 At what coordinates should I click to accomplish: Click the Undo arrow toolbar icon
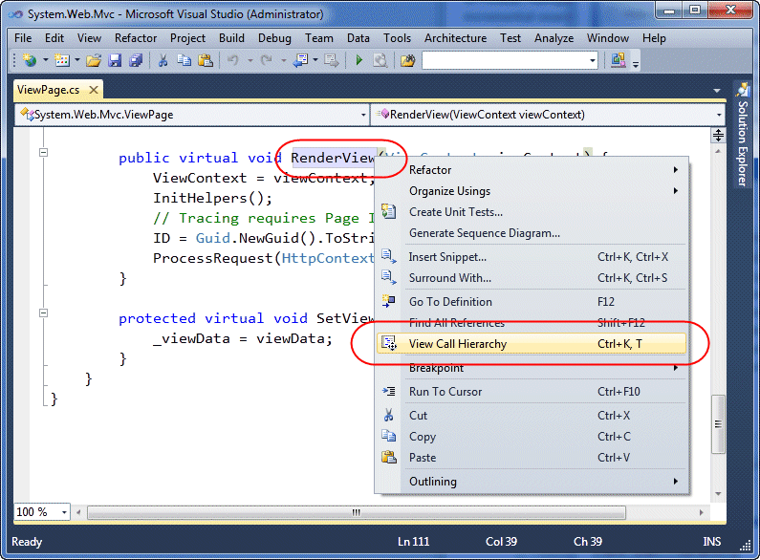coord(233,60)
